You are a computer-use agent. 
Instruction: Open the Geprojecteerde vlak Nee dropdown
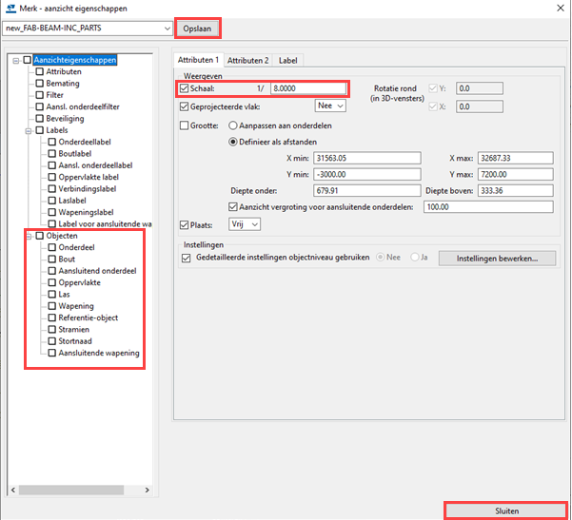331,106
